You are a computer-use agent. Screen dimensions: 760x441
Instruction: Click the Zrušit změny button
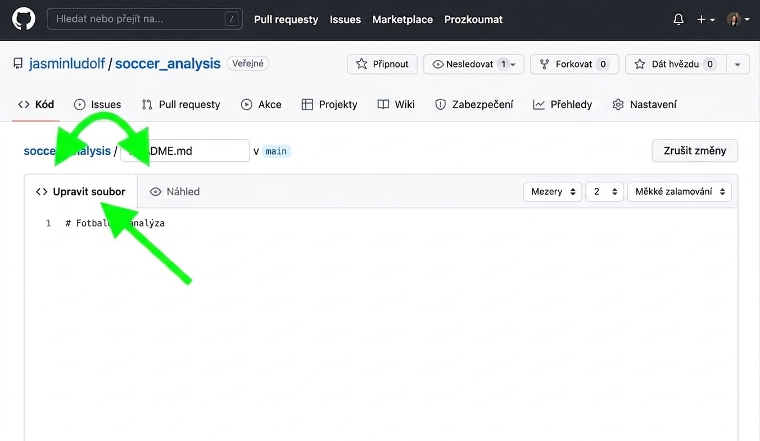[x=695, y=151]
